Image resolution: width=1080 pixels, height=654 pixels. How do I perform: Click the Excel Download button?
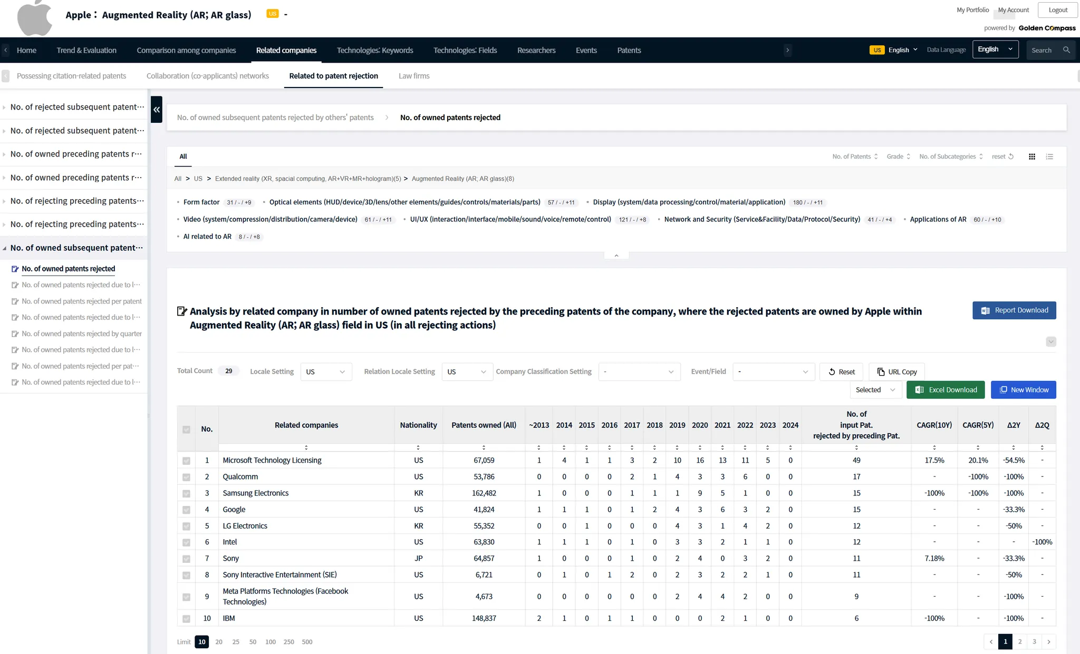pyautogui.click(x=945, y=390)
